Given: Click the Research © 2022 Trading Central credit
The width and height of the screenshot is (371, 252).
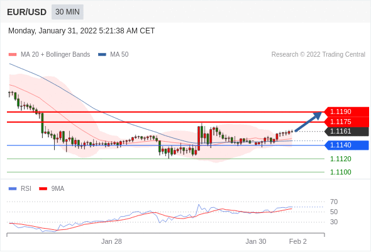Looking at the screenshot, I should [318, 55].
